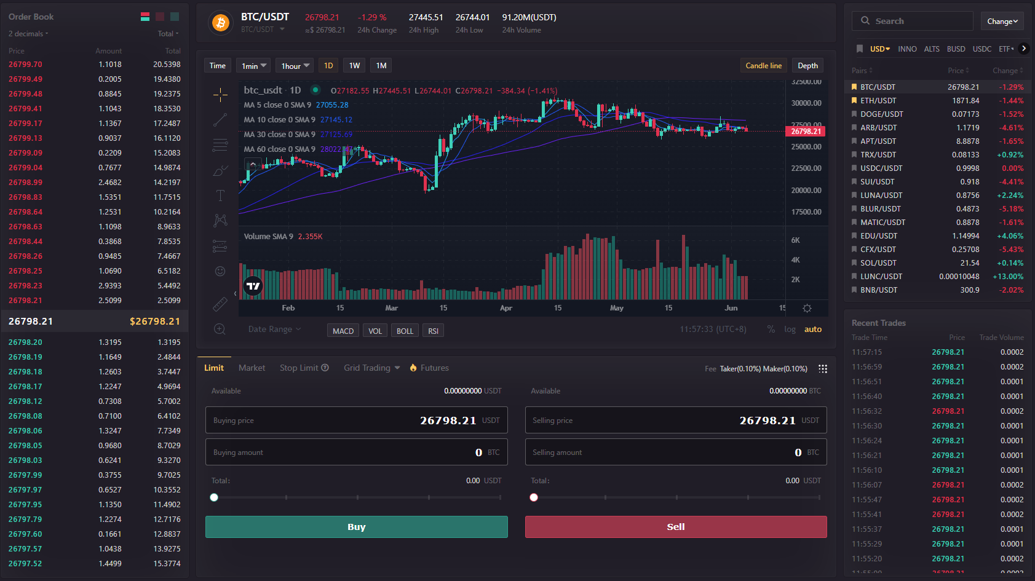Open the prediction and measurement tools

tap(220, 246)
